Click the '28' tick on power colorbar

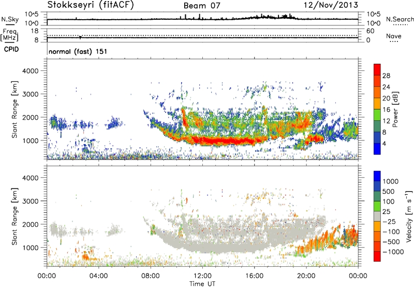pyautogui.click(x=386, y=76)
